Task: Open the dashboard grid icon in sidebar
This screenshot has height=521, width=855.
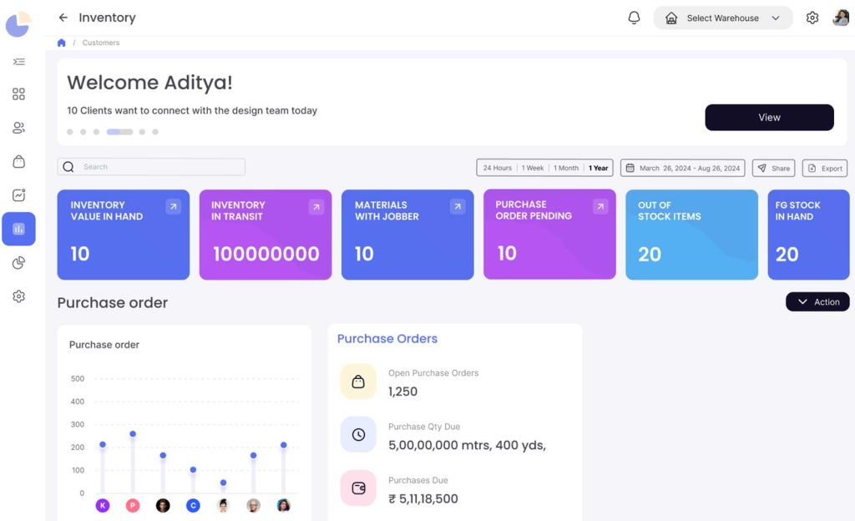Action: click(x=18, y=94)
